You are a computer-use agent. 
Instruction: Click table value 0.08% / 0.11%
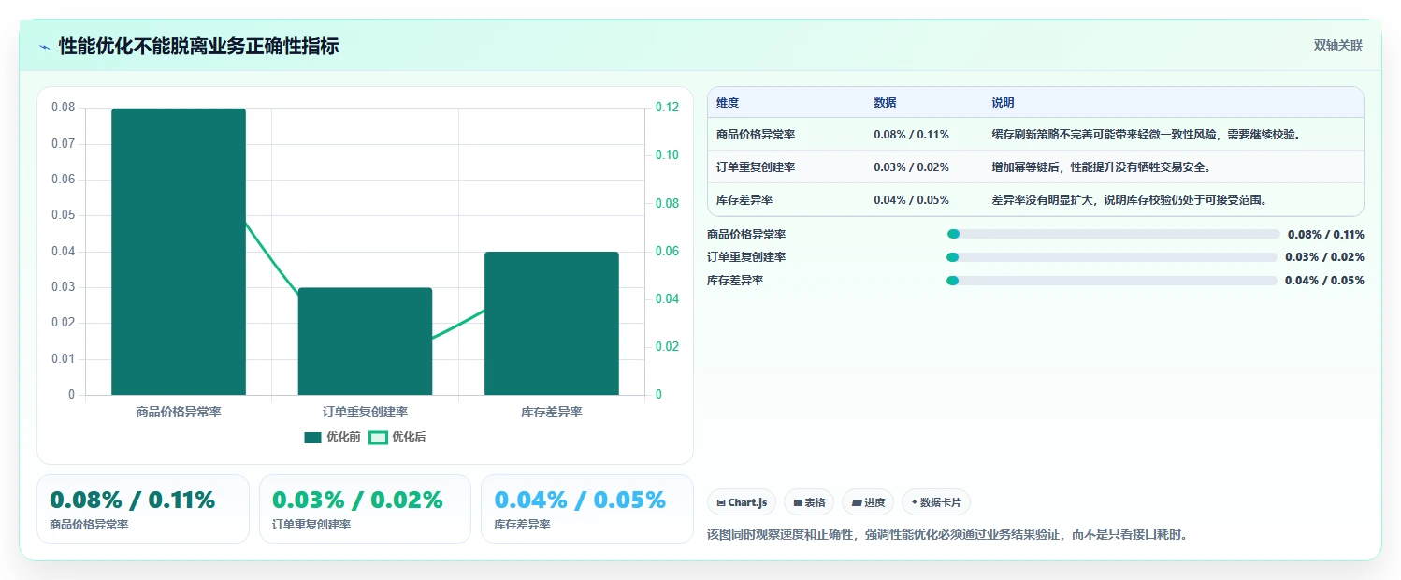pos(911,135)
